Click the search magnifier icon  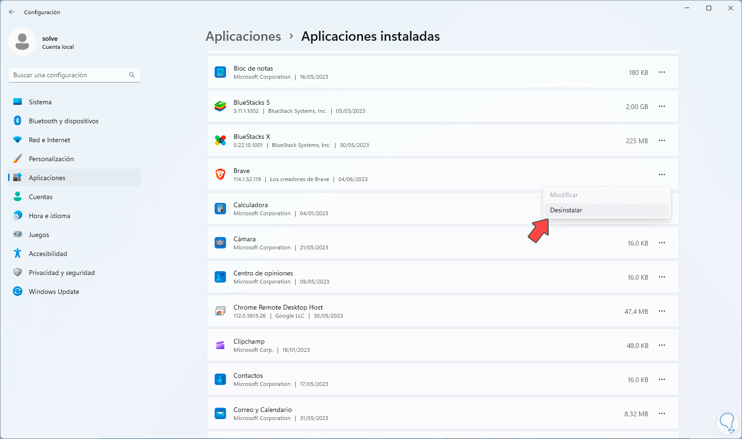click(x=132, y=75)
